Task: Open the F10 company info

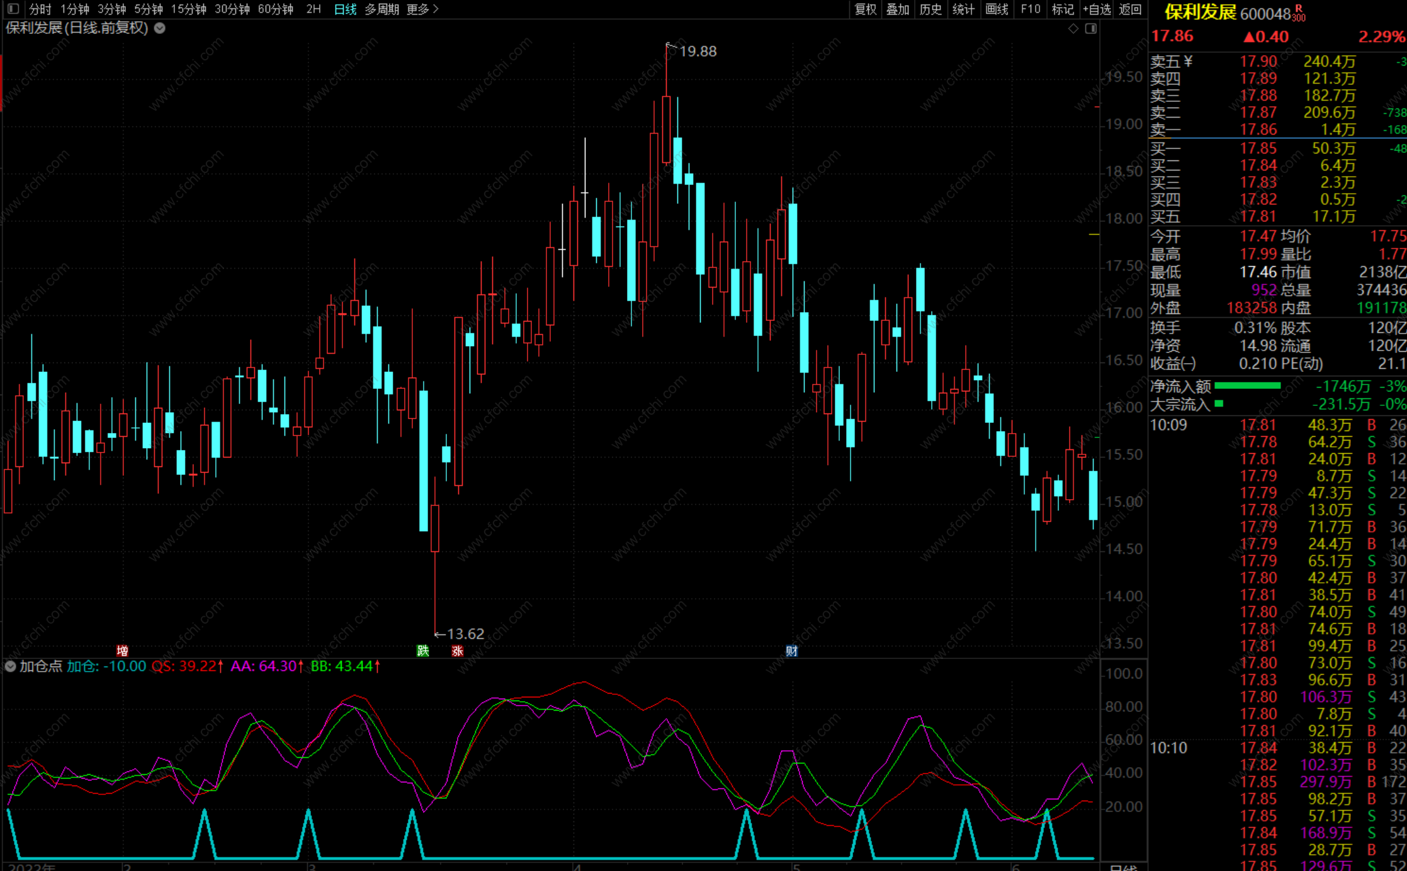Action: coord(1030,9)
